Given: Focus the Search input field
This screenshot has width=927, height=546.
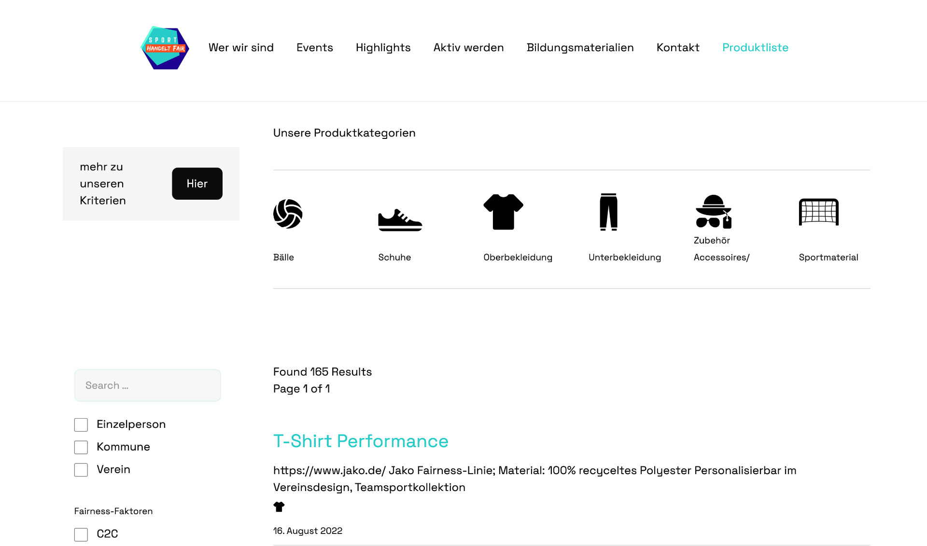Looking at the screenshot, I should pyautogui.click(x=148, y=385).
